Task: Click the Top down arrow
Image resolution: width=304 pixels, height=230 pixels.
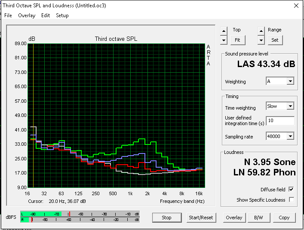Action: point(224,40)
